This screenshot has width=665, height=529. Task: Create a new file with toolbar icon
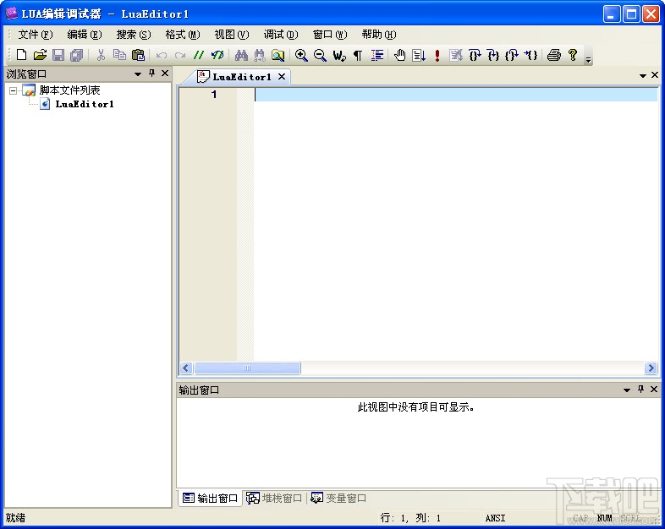click(21, 55)
